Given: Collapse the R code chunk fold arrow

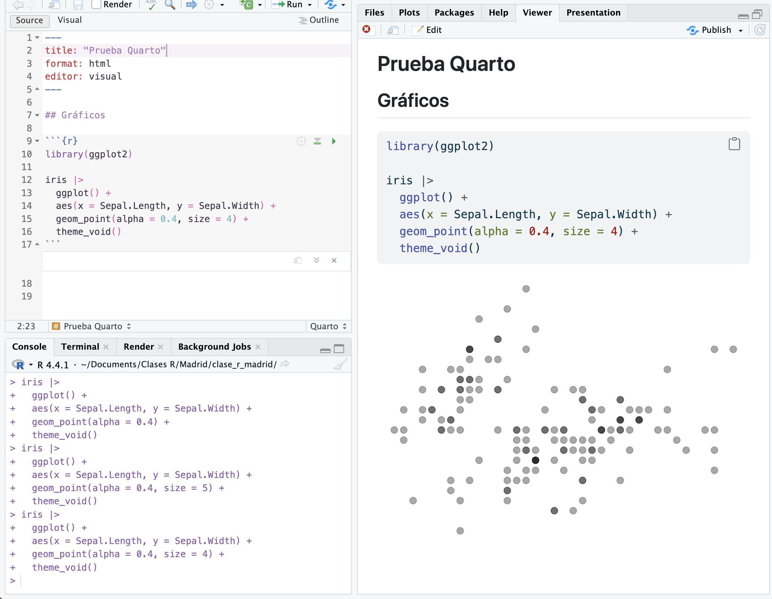Looking at the screenshot, I should pyautogui.click(x=37, y=141).
